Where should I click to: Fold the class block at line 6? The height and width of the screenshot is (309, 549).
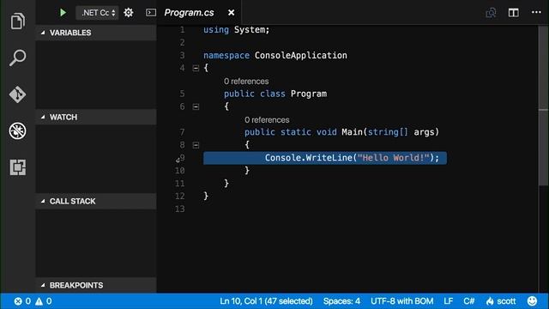[196, 106]
